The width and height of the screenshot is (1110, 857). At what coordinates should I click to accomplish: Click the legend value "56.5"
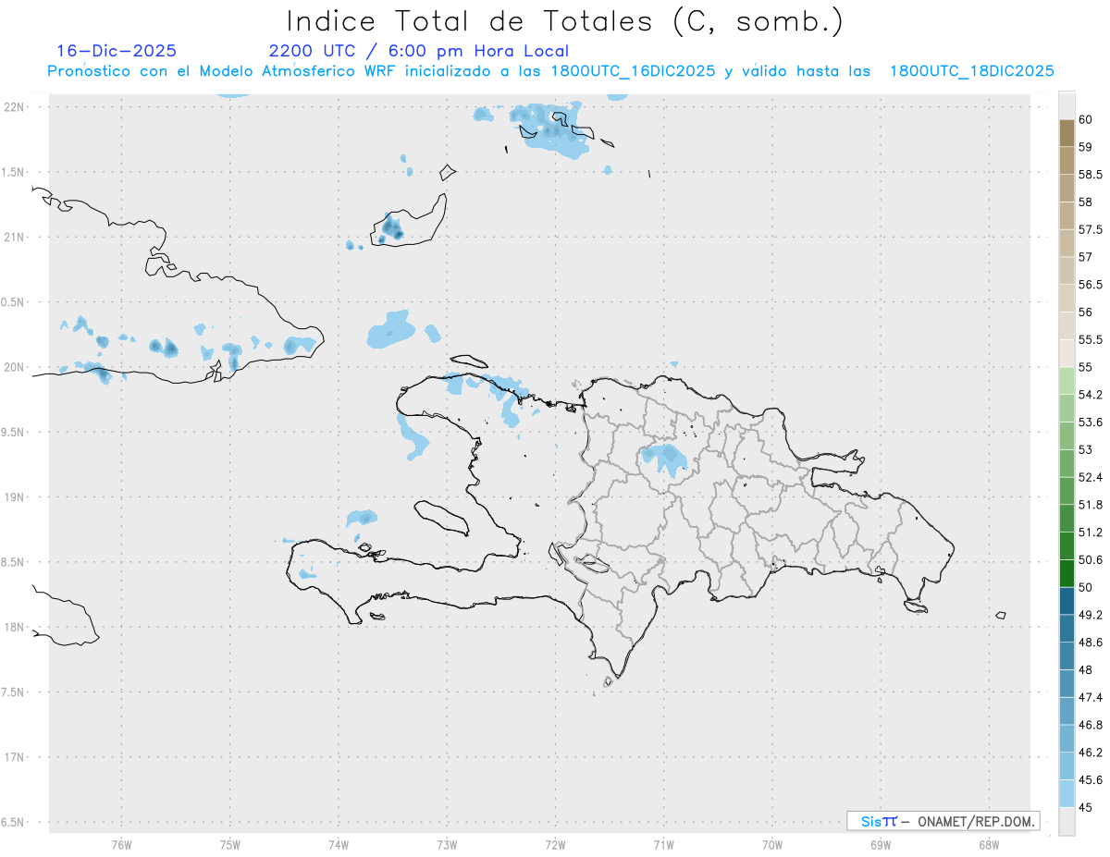point(1090,285)
